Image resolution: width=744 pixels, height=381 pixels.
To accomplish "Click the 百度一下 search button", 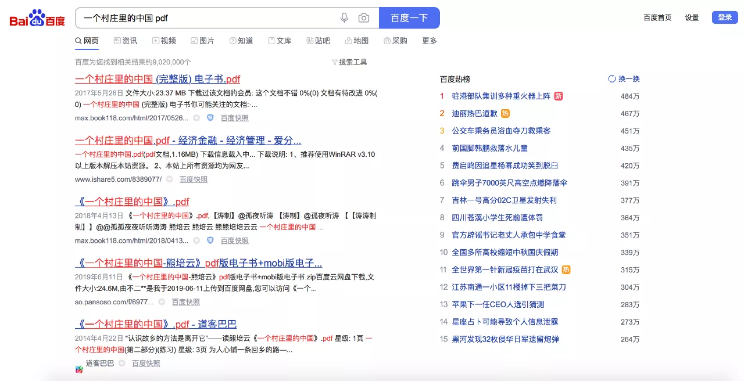I will [x=409, y=18].
